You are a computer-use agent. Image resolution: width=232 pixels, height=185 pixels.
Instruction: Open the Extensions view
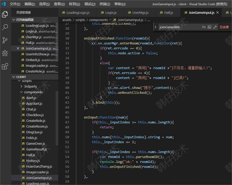[5, 66]
